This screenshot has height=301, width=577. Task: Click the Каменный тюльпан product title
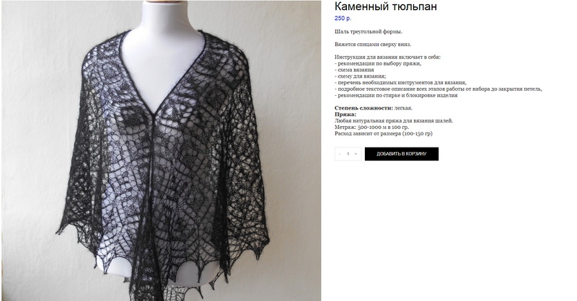pos(386,6)
